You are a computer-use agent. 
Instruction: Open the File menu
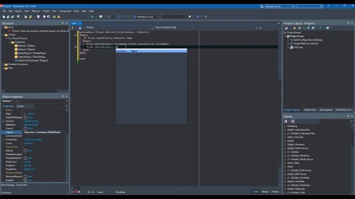(4, 11)
